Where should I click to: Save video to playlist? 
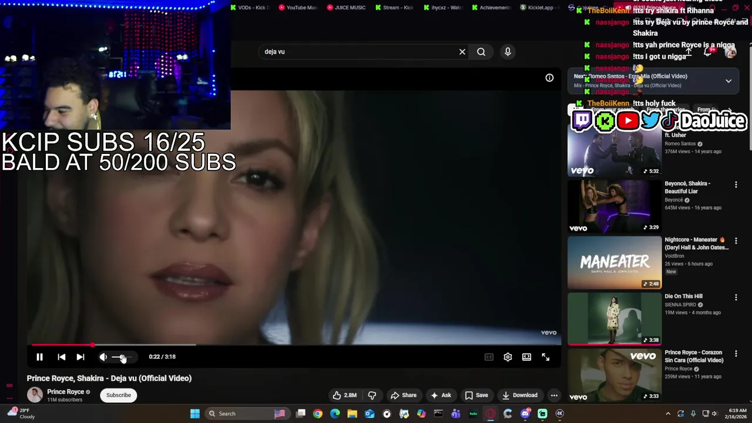[476, 395]
